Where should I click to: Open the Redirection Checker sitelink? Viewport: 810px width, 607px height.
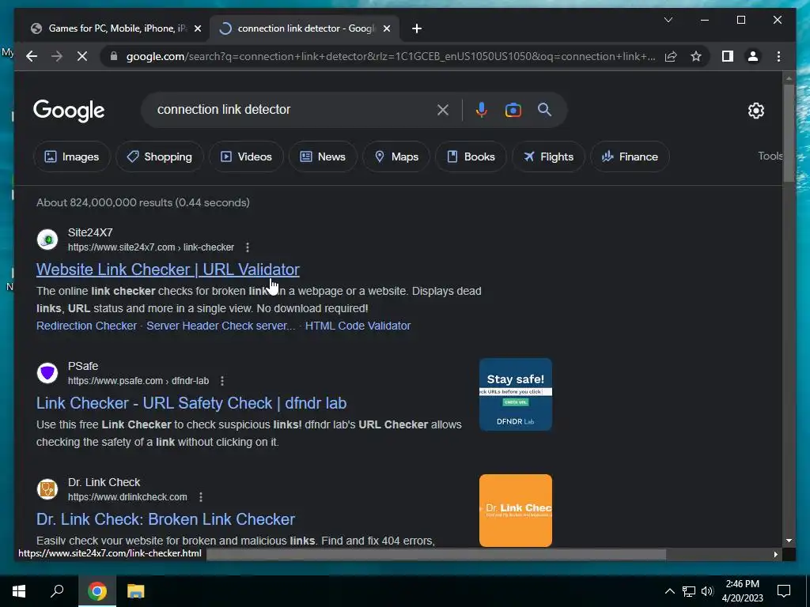(87, 326)
